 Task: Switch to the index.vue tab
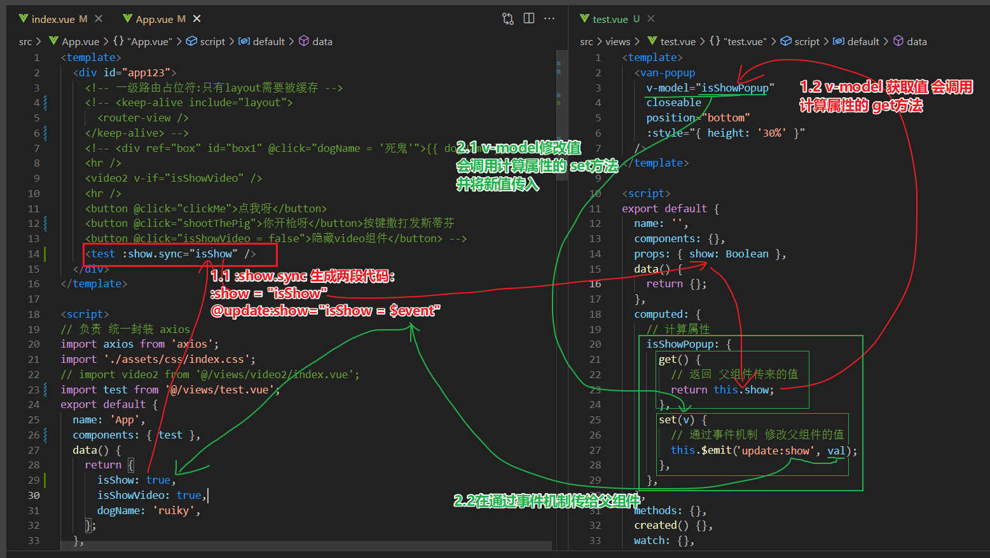coord(53,19)
